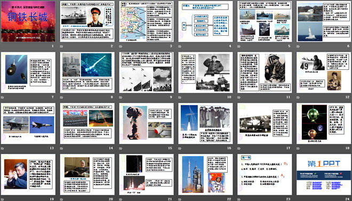This screenshot has height=201, width=352.
Task: Select slide 18 showing green satellite model
Action: pos(324,123)
